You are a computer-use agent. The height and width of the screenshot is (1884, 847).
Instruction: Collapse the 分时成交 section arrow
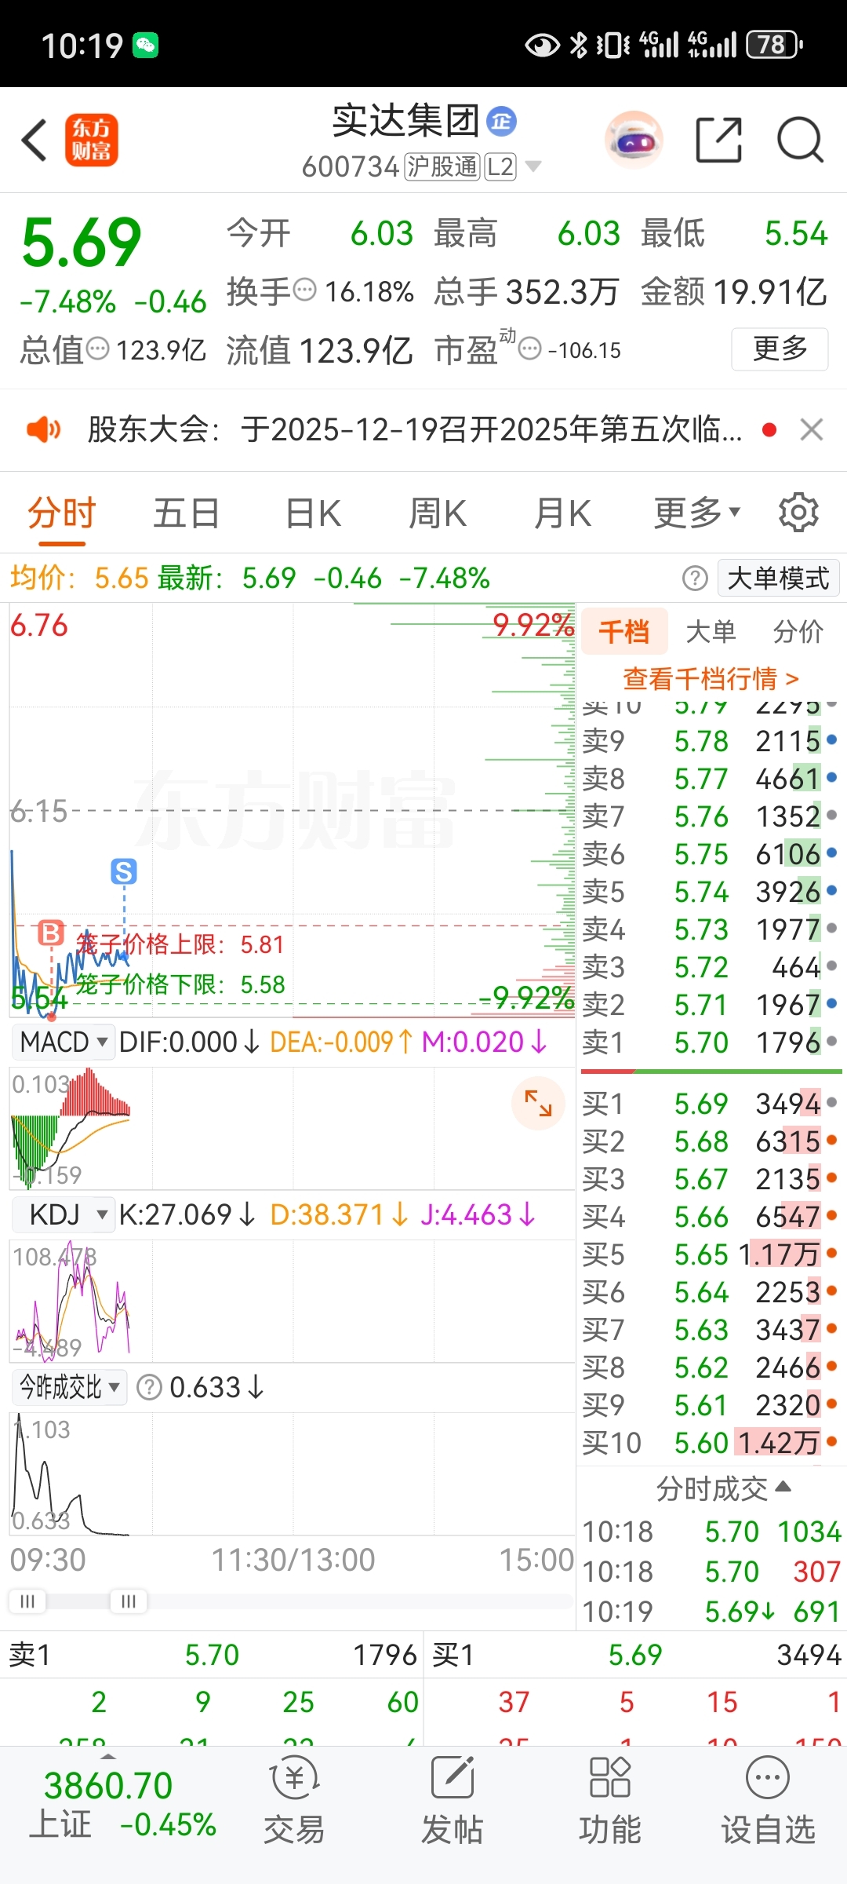[x=783, y=1486]
